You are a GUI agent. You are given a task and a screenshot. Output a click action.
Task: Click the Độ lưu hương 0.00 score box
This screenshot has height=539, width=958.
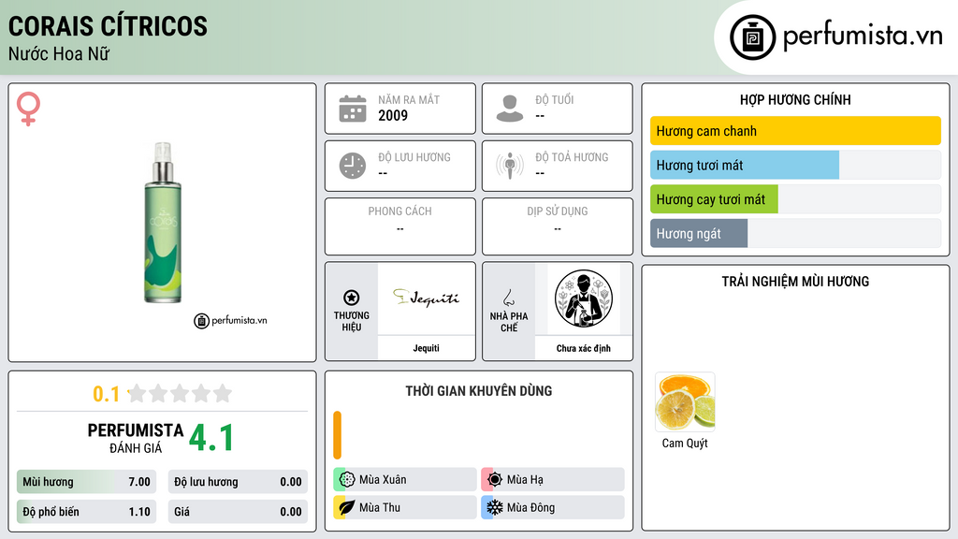point(238,482)
